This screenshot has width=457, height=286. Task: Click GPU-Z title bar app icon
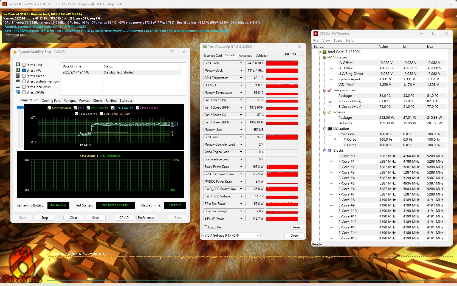(x=204, y=47)
